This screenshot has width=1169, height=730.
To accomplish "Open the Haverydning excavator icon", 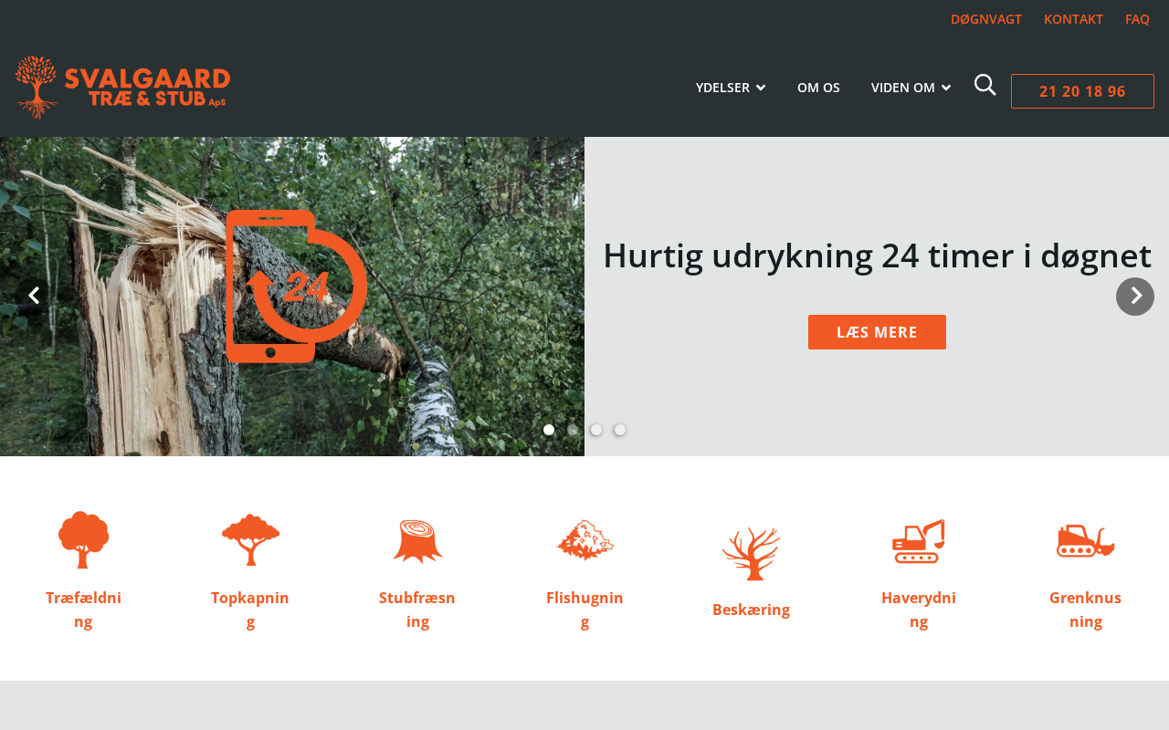I will pos(918,541).
